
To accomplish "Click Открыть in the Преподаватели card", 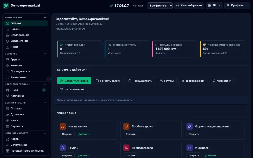I will click(x=130, y=155).
